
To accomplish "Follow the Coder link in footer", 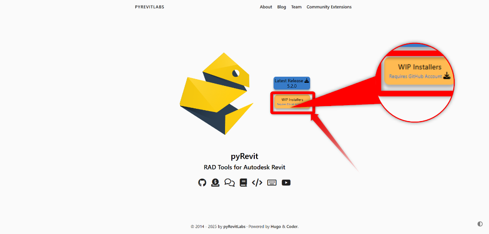I will pos(292,227).
